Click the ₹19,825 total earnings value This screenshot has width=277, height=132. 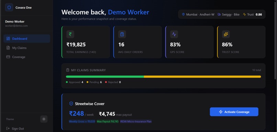[76, 45]
